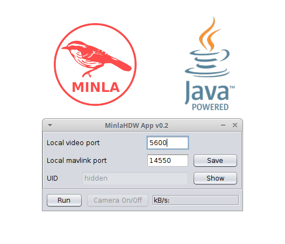Focus the Local mavlink port field
This screenshot has width=285, height=244.
[168, 160]
